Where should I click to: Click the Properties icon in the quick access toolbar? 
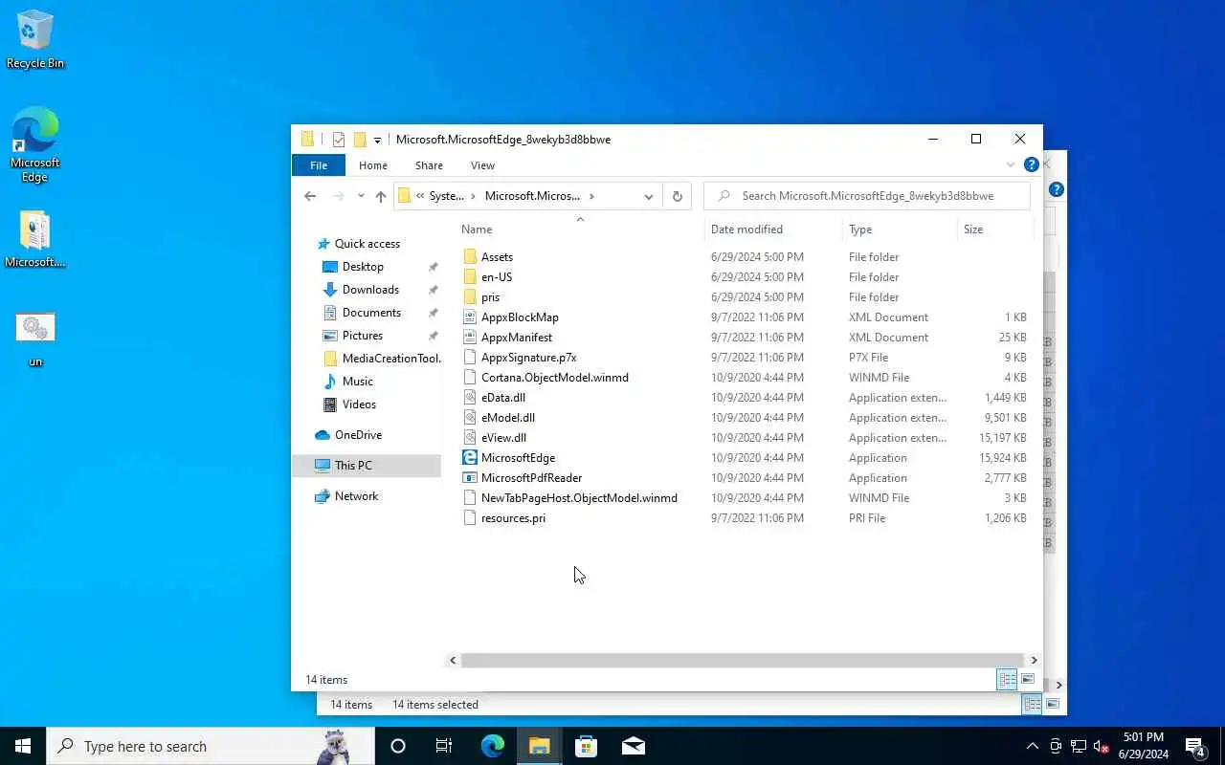339,140
